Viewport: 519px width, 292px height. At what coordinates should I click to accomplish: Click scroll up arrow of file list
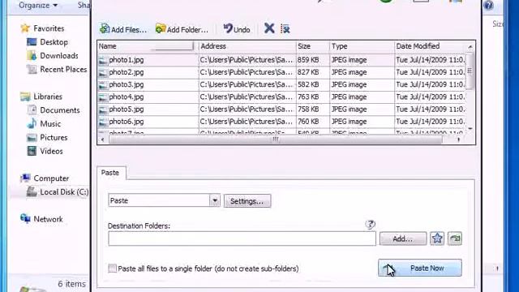click(x=470, y=47)
